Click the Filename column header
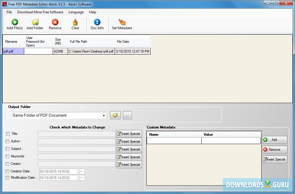 click(13, 42)
